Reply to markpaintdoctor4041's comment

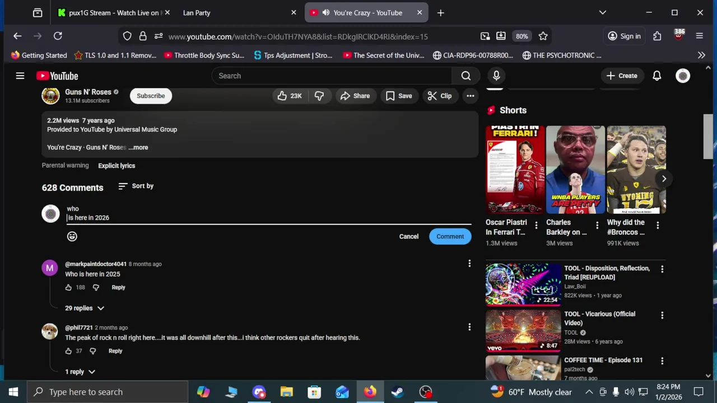click(x=118, y=287)
